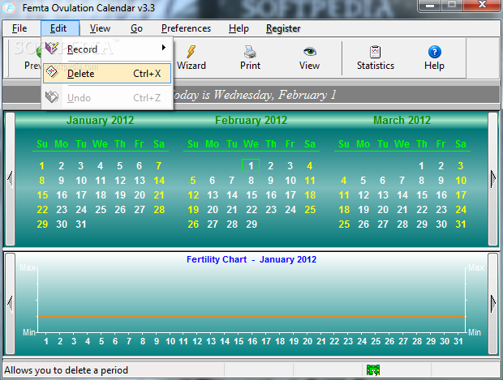Click the Record menu entry's book icon
This screenshot has height=380, width=503.
[x=52, y=49]
